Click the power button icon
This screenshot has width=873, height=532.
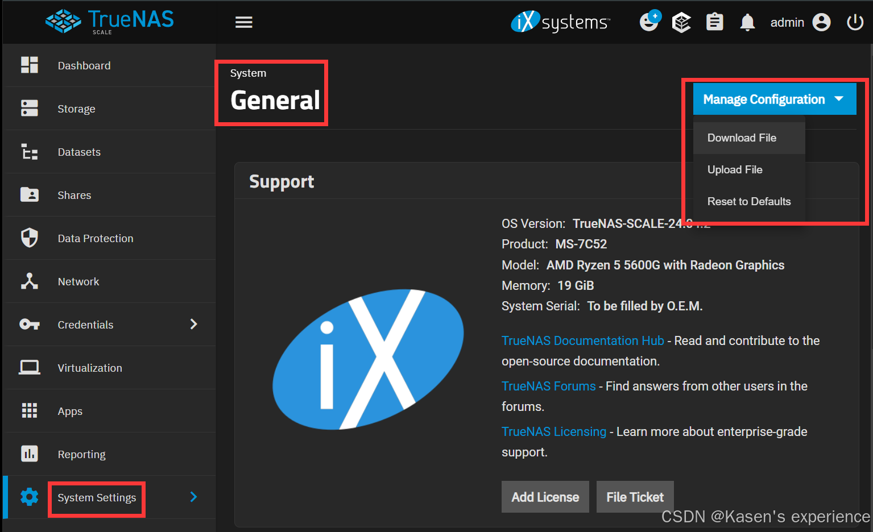(x=855, y=22)
